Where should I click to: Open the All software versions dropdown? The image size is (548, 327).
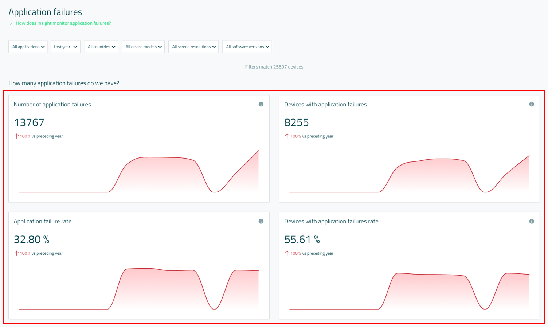point(247,47)
